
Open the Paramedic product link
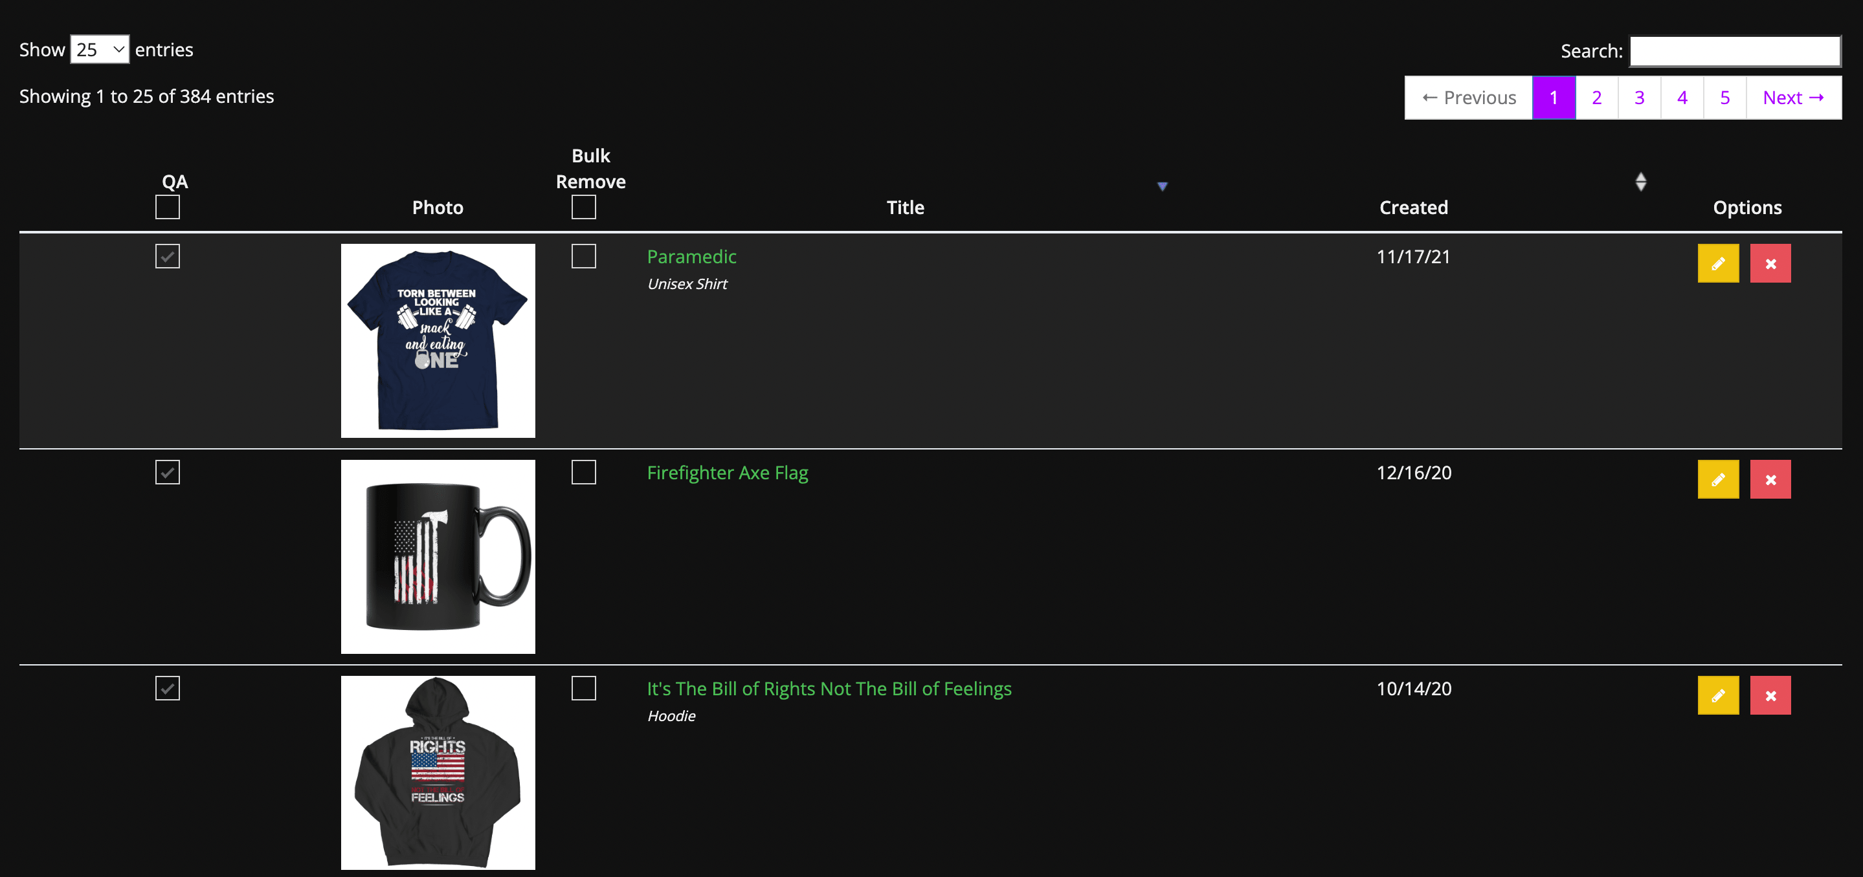(691, 257)
